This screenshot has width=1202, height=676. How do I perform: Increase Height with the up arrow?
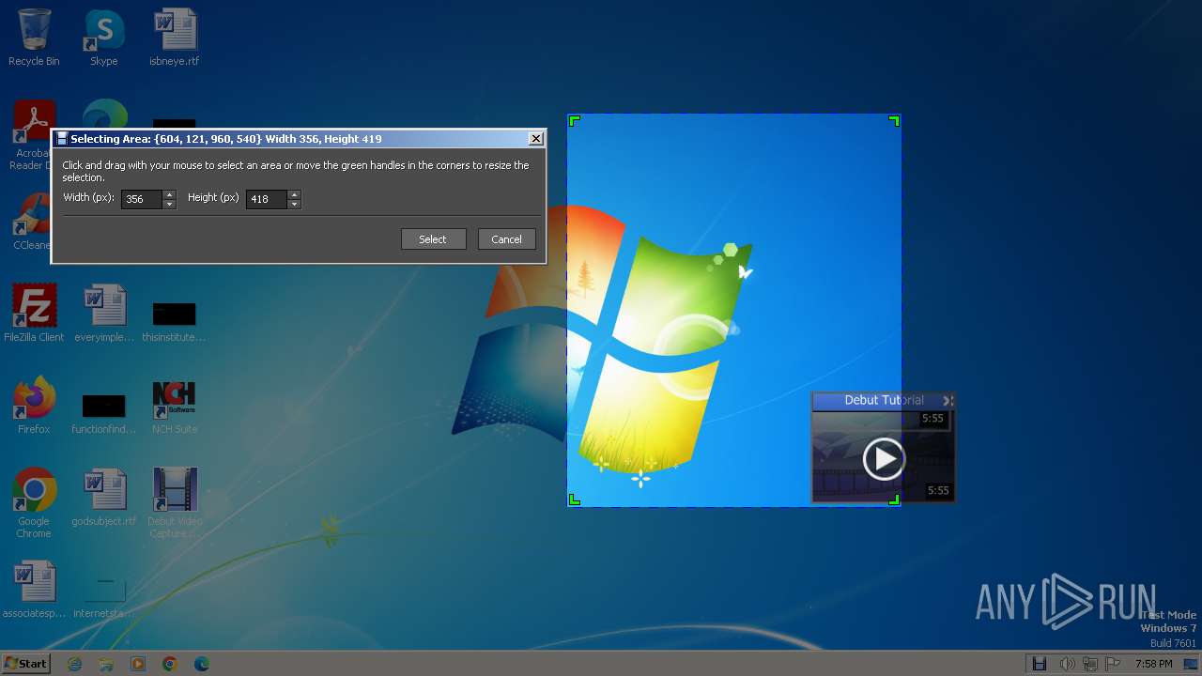pos(294,194)
